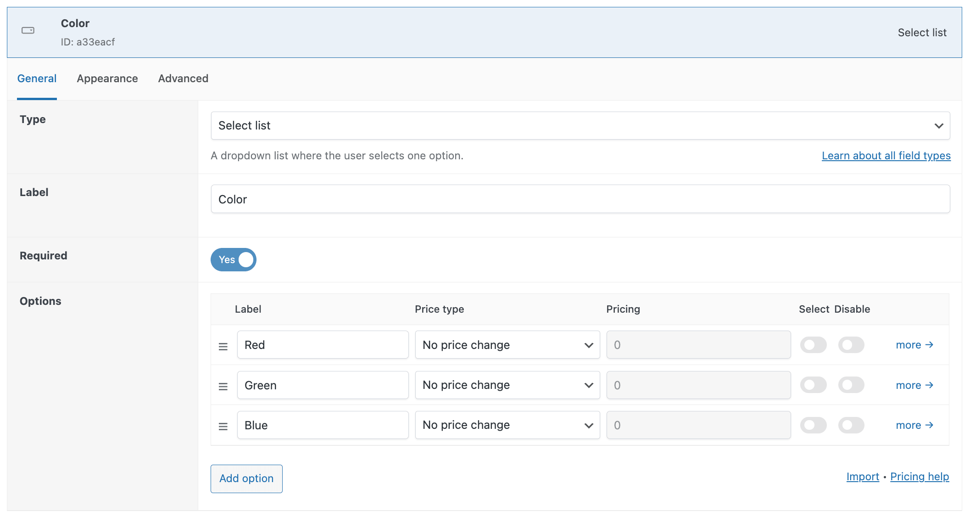Image resolution: width=970 pixels, height=517 pixels.
Task: Enable the Disable toggle for Green option
Action: click(x=851, y=385)
